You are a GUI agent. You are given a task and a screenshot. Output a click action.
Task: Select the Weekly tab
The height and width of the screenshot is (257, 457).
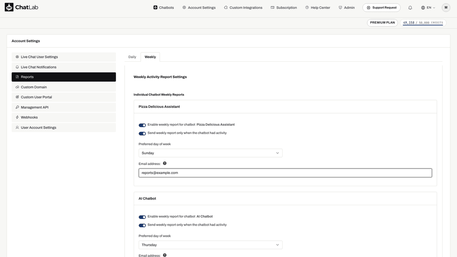tap(150, 57)
